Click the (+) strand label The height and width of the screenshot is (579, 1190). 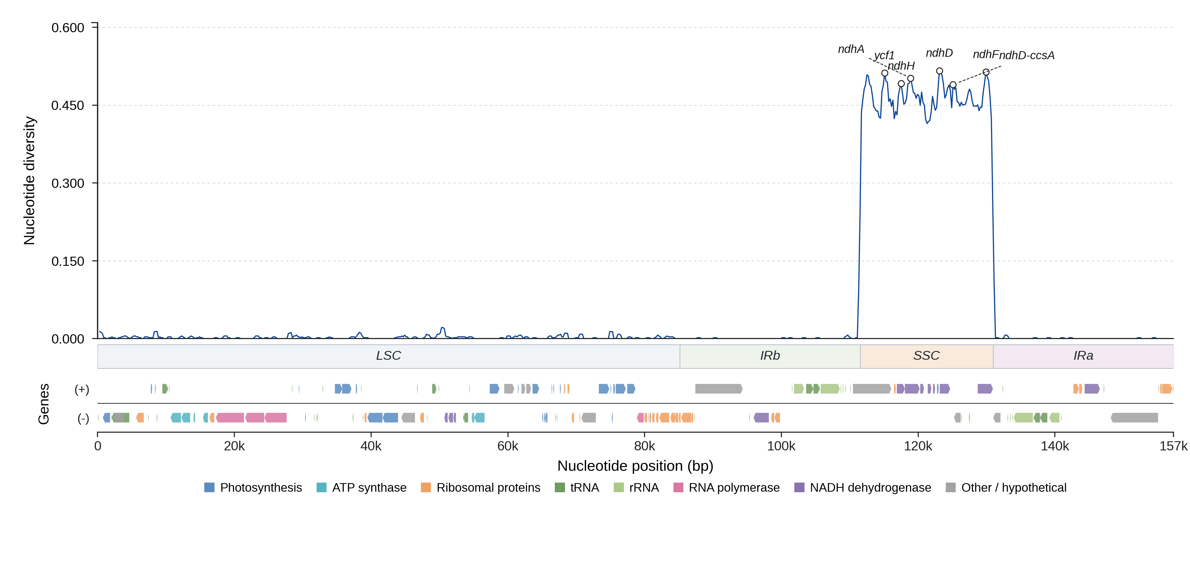pyautogui.click(x=82, y=389)
